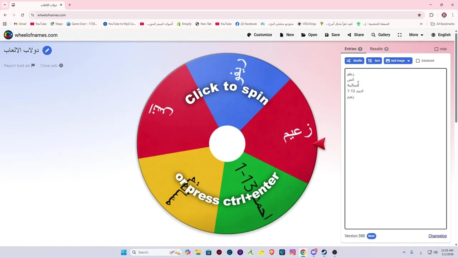Open the tab search dropdown
Image resolution: width=458 pixels, height=258 pixels.
click(5, 5)
